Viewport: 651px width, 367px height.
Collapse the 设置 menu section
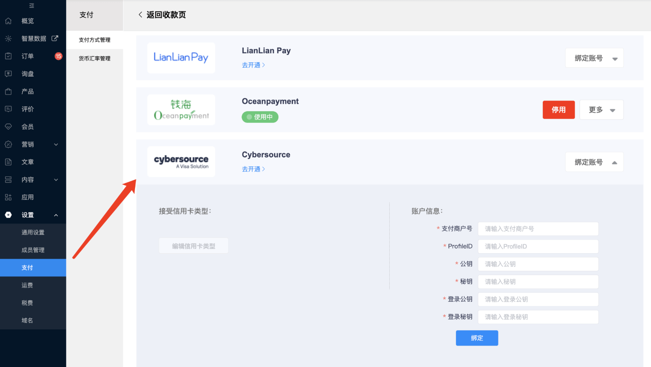(x=56, y=215)
